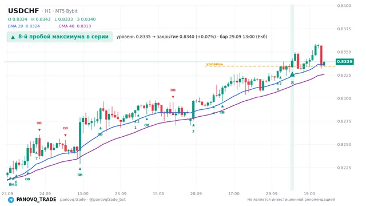Click the high value "H 0.8343"
The image size is (366, 206).
41,19
